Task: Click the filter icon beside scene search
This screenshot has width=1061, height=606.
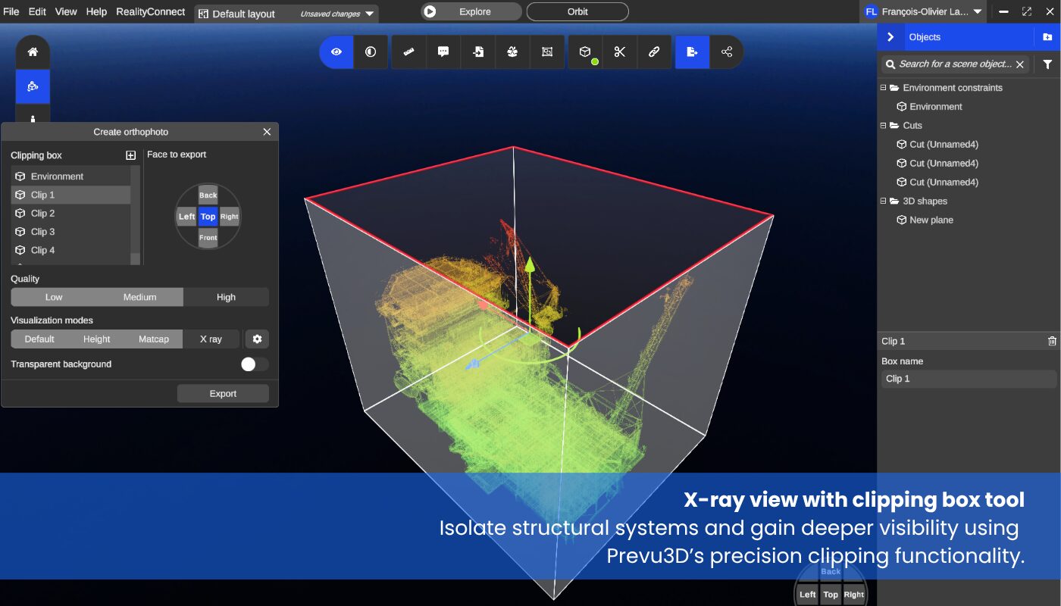Action: [x=1047, y=64]
